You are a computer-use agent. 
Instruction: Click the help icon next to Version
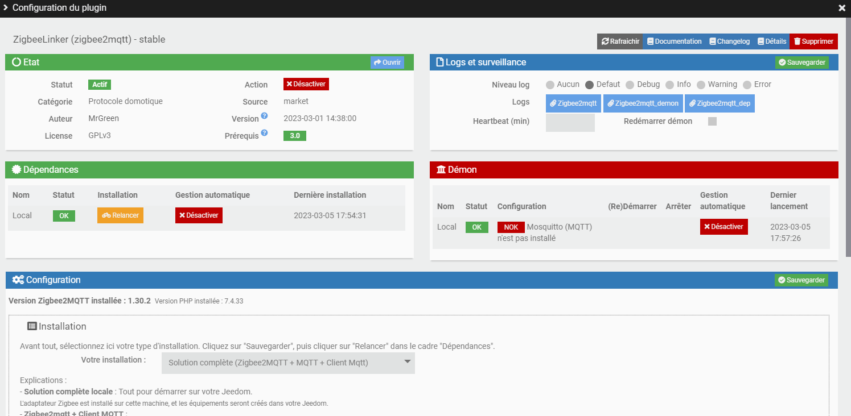(x=264, y=116)
